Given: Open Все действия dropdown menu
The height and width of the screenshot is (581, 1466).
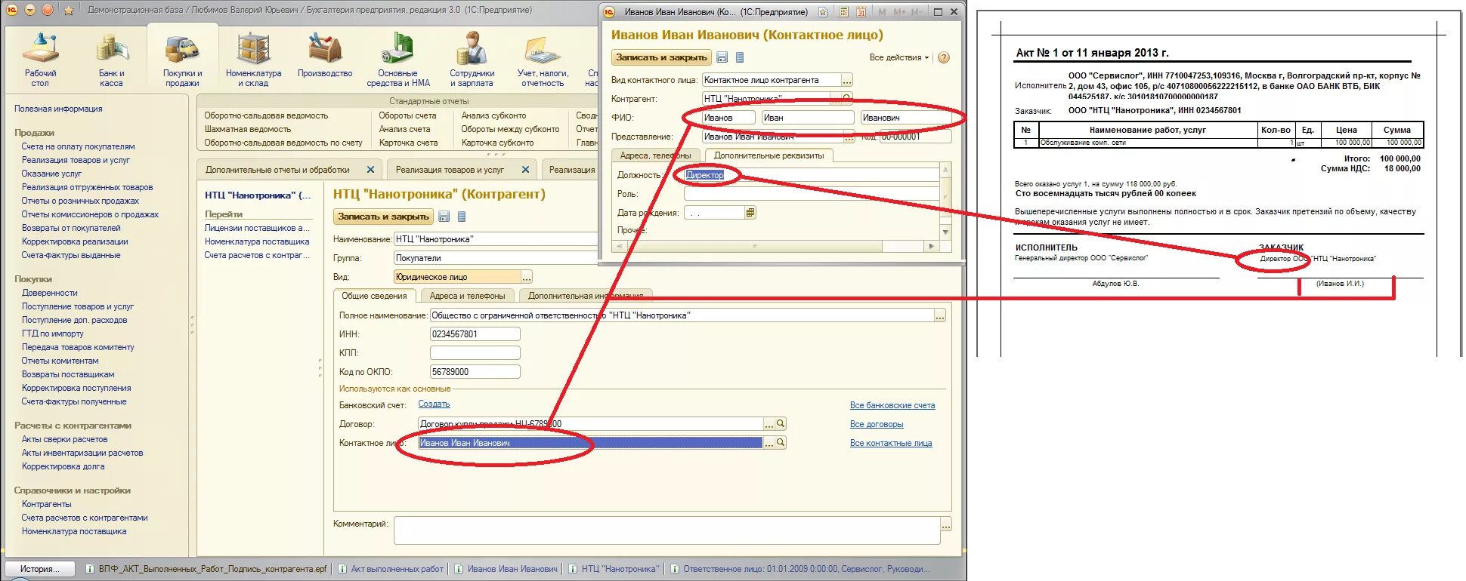Looking at the screenshot, I should point(899,57).
